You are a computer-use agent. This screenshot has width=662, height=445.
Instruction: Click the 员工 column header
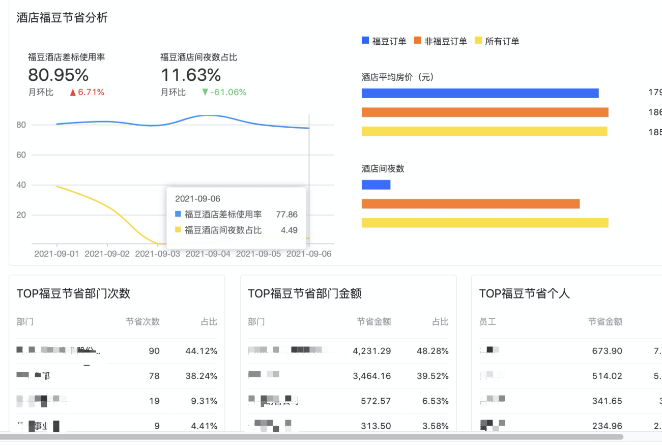pos(487,321)
